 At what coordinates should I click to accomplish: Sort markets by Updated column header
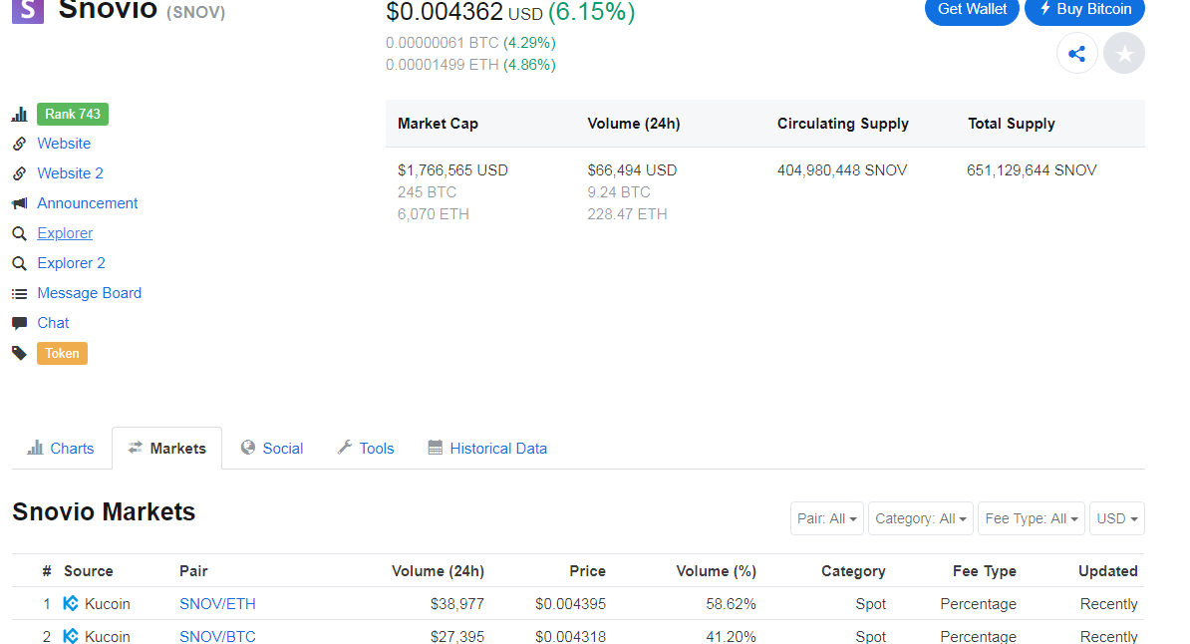[x=1108, y=571]
